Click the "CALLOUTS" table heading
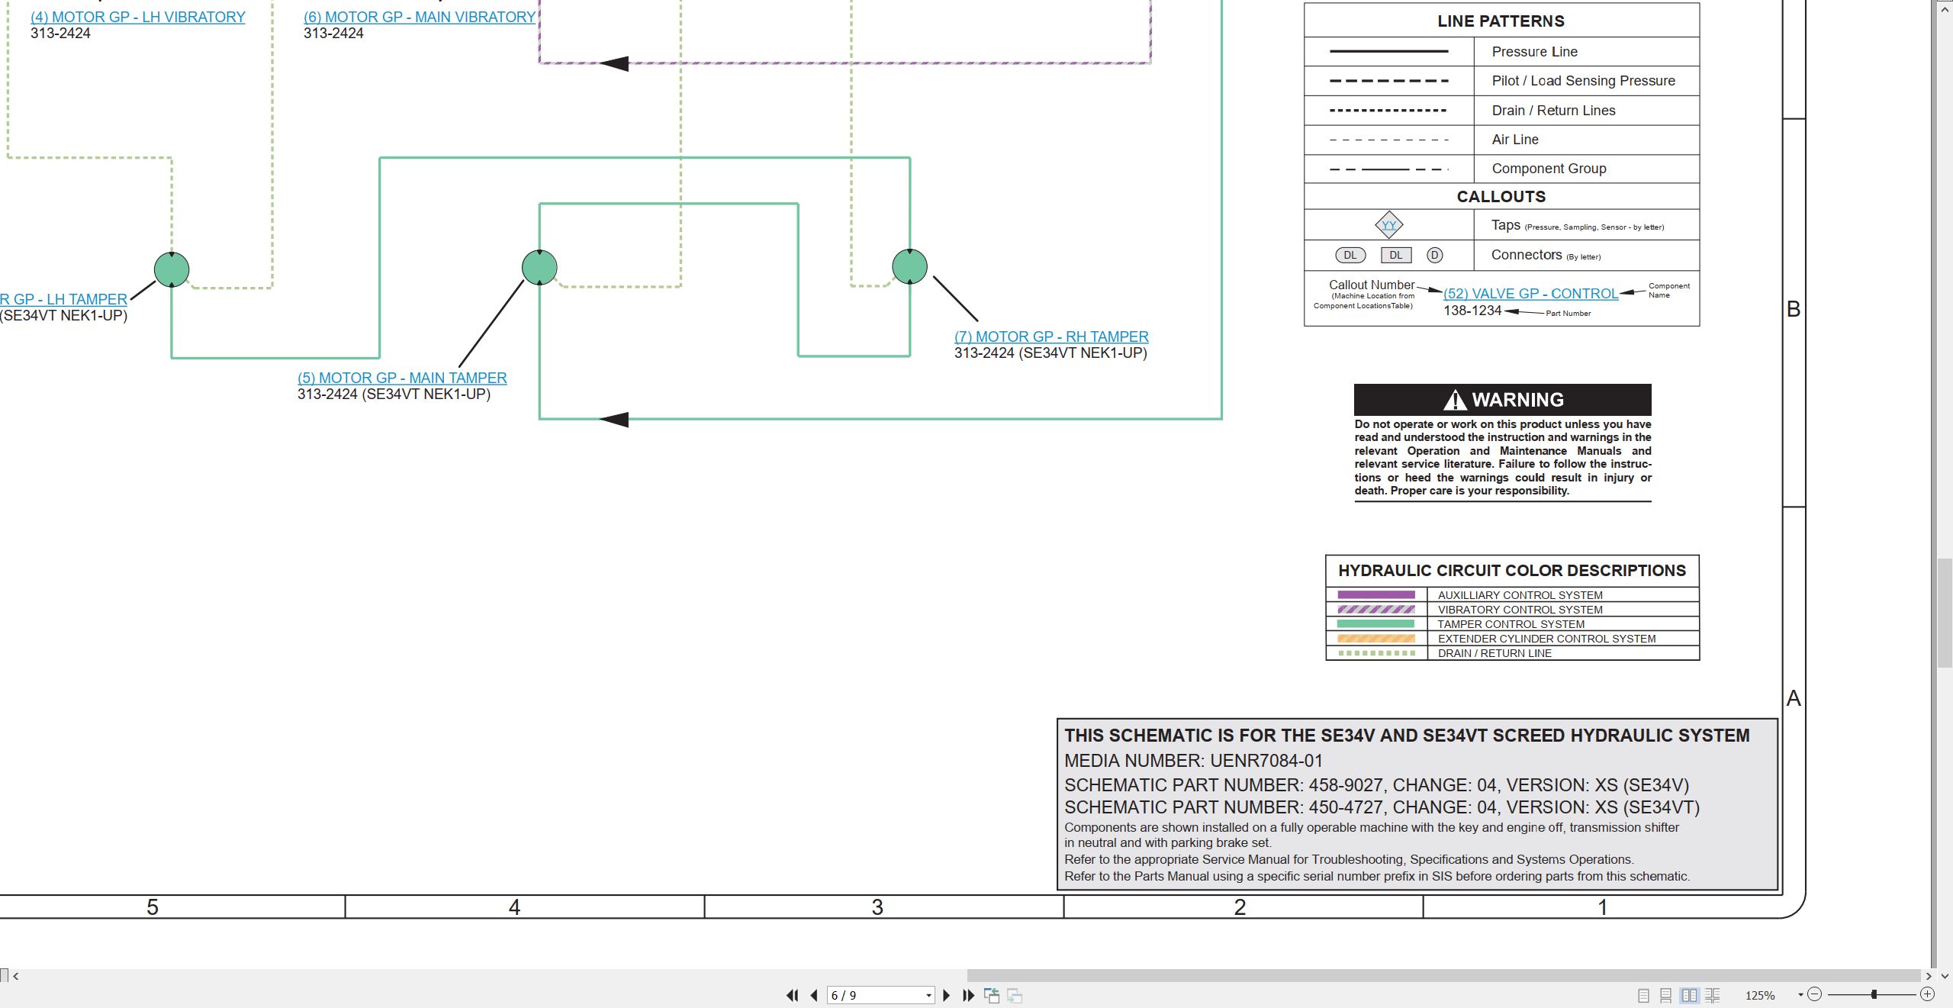This screenshot has width=1953, height=1008. coord(1501,197)
